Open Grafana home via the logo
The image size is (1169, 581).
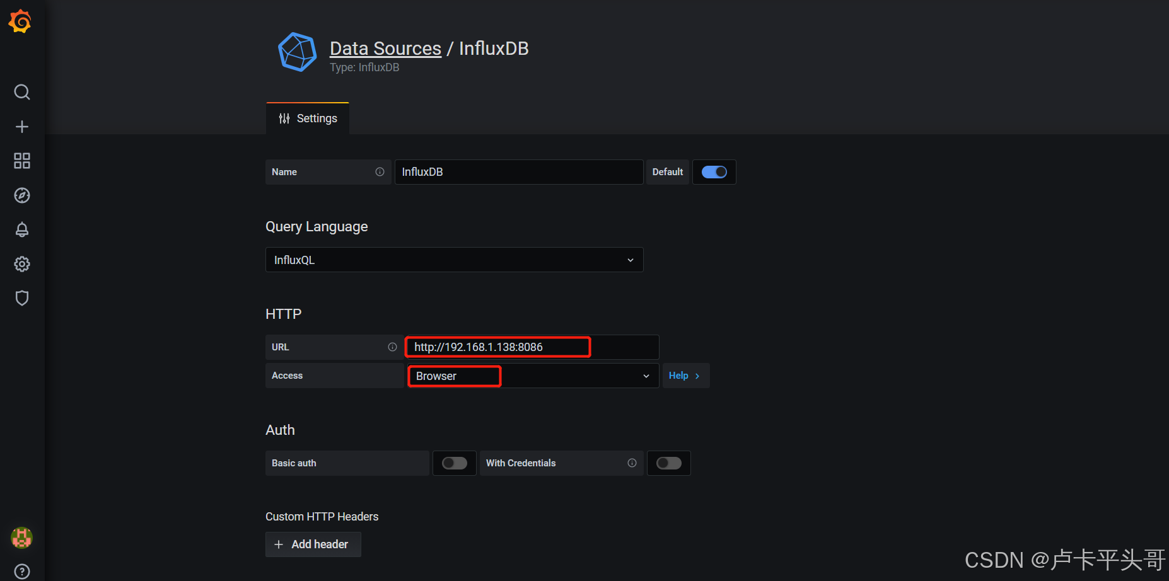[20, 21]
